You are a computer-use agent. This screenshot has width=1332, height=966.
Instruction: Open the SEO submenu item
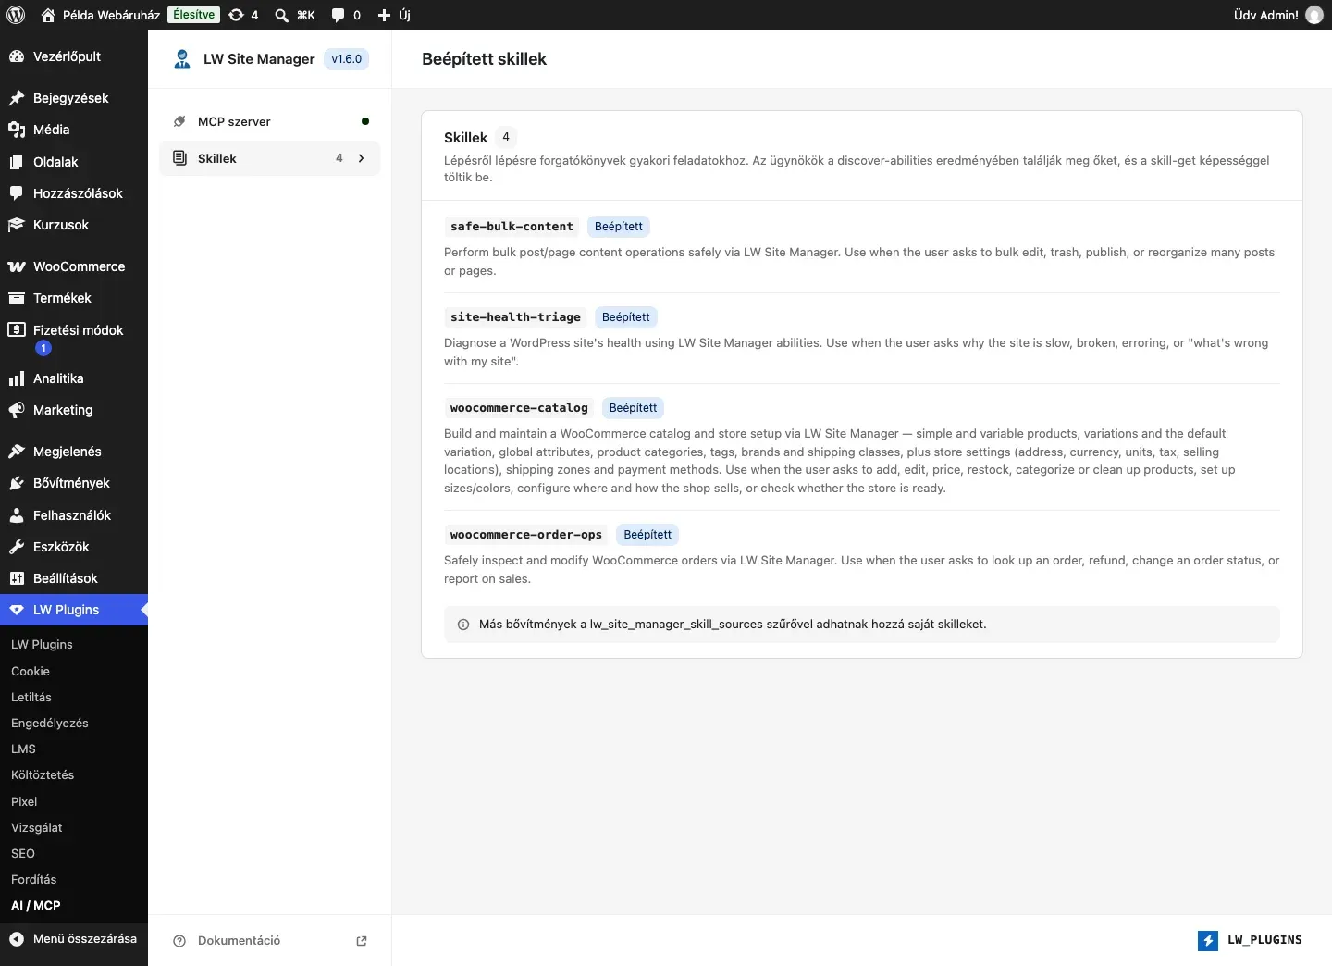[x=23, y=853]
